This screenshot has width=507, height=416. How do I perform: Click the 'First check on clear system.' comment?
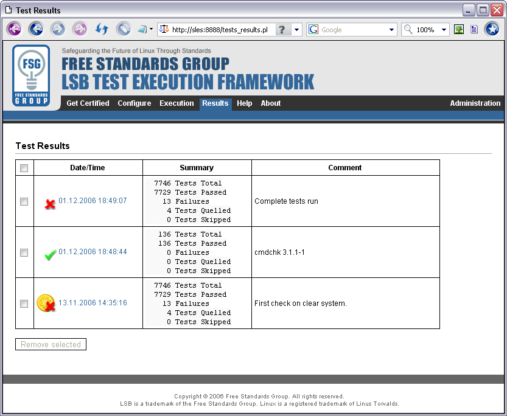tap(301, 303)
